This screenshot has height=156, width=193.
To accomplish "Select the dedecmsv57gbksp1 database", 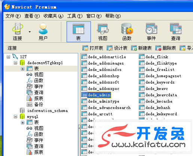I will coord(45,63).
